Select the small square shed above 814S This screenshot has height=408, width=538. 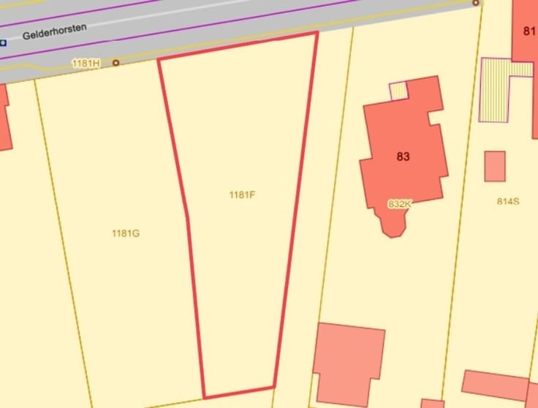coord(495,166)
